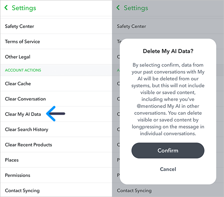Click the "Delete My AI Data?" dialog title

tap(168, 51)
